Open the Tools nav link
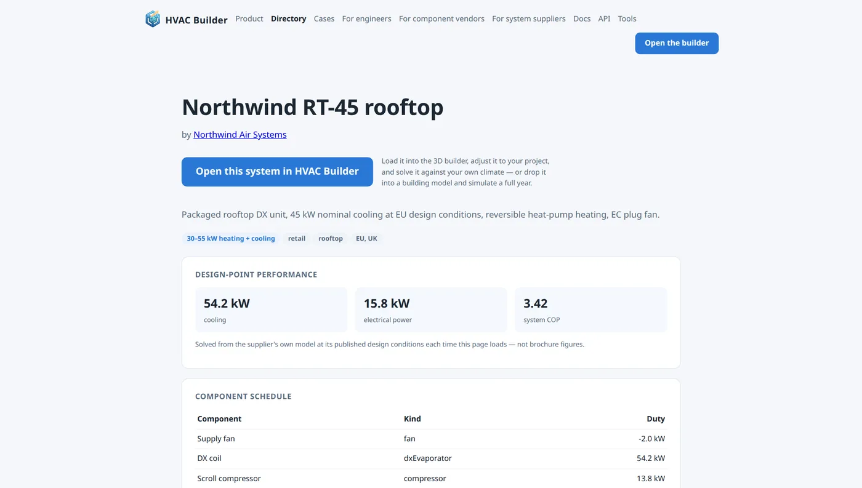The width and height of the screenshot is (862, 488). pos(627,18)
